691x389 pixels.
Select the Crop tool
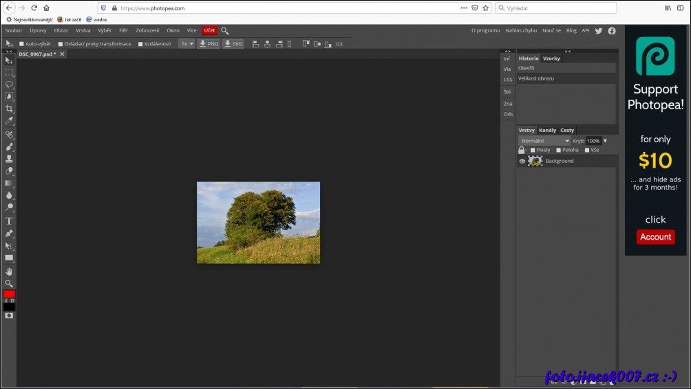[x=9, y=109]
